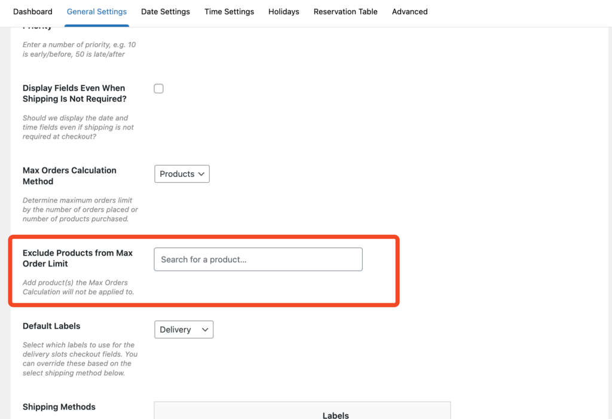Click the vertical scrollbar on the right edge
Viewport: 612px width, 419px height.
coord(609,209)
